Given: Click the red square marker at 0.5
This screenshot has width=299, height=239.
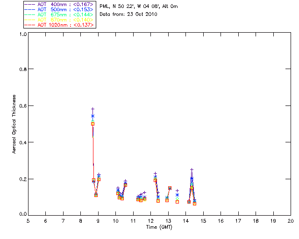Looking at the screenshot, I should pos(93,124).
